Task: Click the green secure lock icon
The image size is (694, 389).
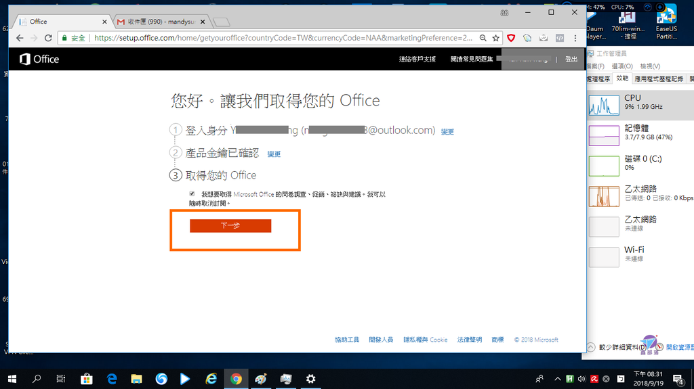Action: click(64, 38)
